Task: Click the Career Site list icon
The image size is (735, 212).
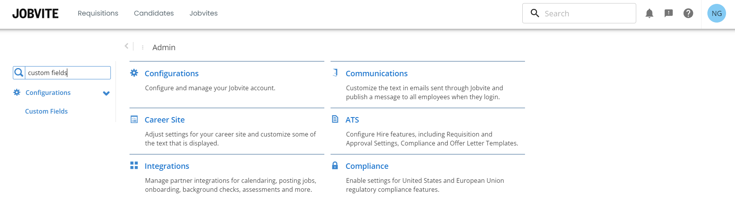Action: [134, 119]
